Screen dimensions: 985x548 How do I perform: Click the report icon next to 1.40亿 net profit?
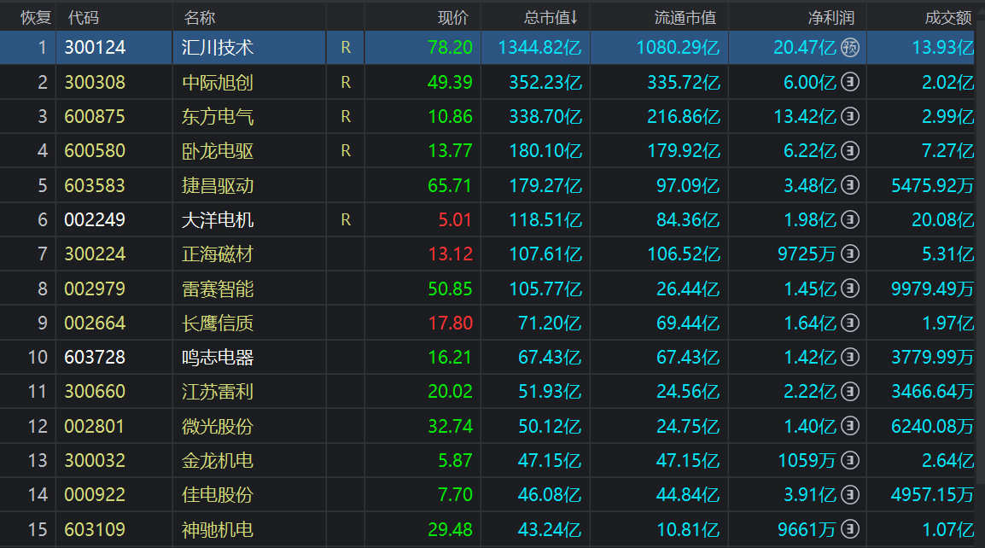coord(850,426)
